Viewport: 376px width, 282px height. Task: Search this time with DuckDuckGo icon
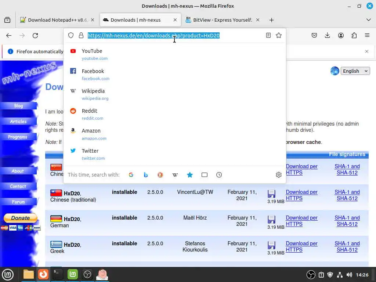click(x=160, y=175)
